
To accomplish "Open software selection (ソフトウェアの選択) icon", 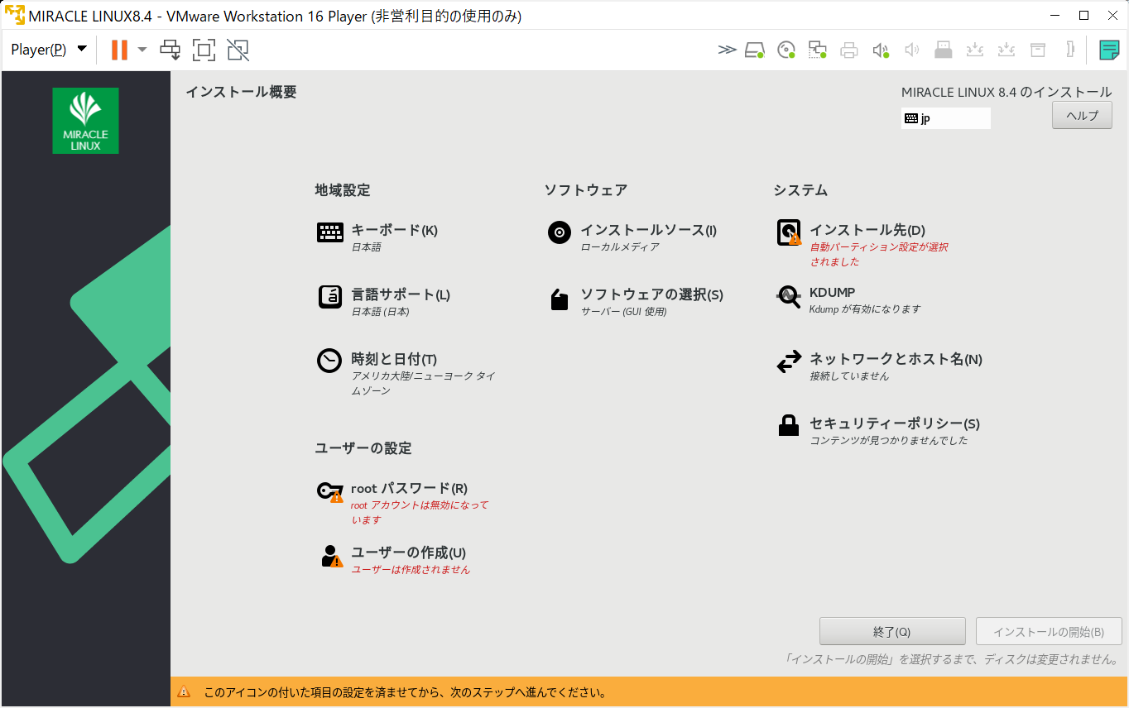I will (x=560, y=299).
